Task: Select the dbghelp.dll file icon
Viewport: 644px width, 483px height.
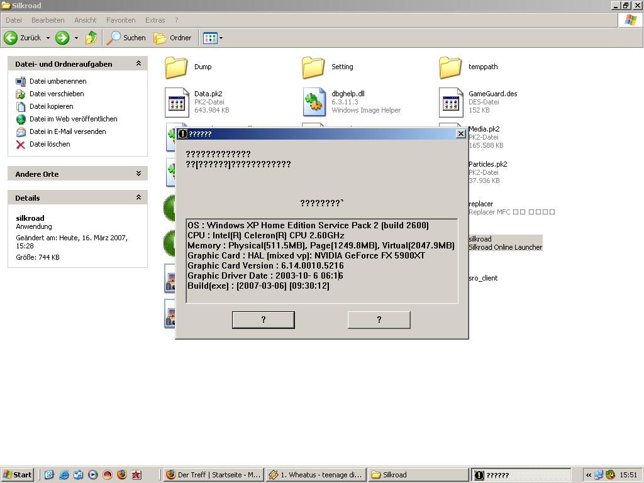Action: pos(313,102)
